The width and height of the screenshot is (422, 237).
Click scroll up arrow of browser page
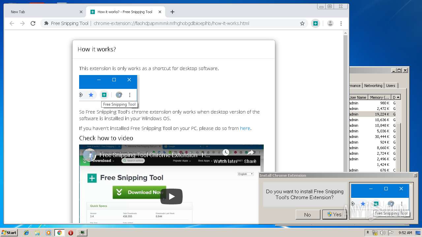(x=346, y=33)
